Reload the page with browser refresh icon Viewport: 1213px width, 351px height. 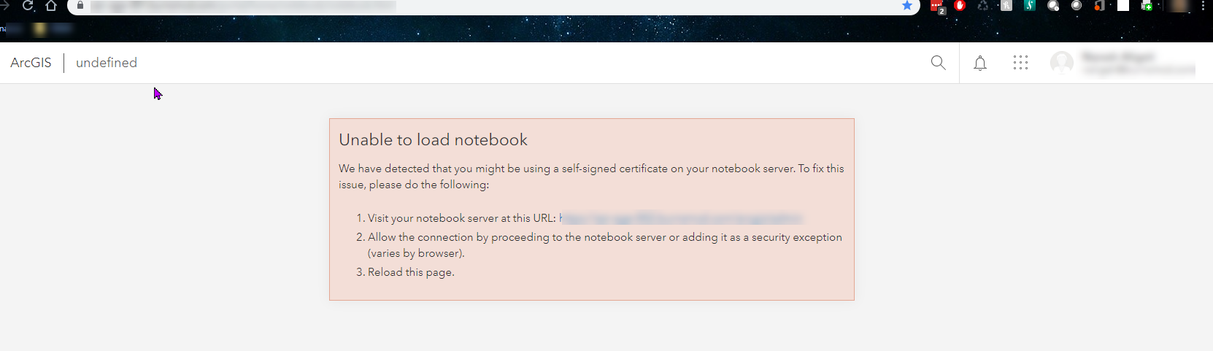28,5
